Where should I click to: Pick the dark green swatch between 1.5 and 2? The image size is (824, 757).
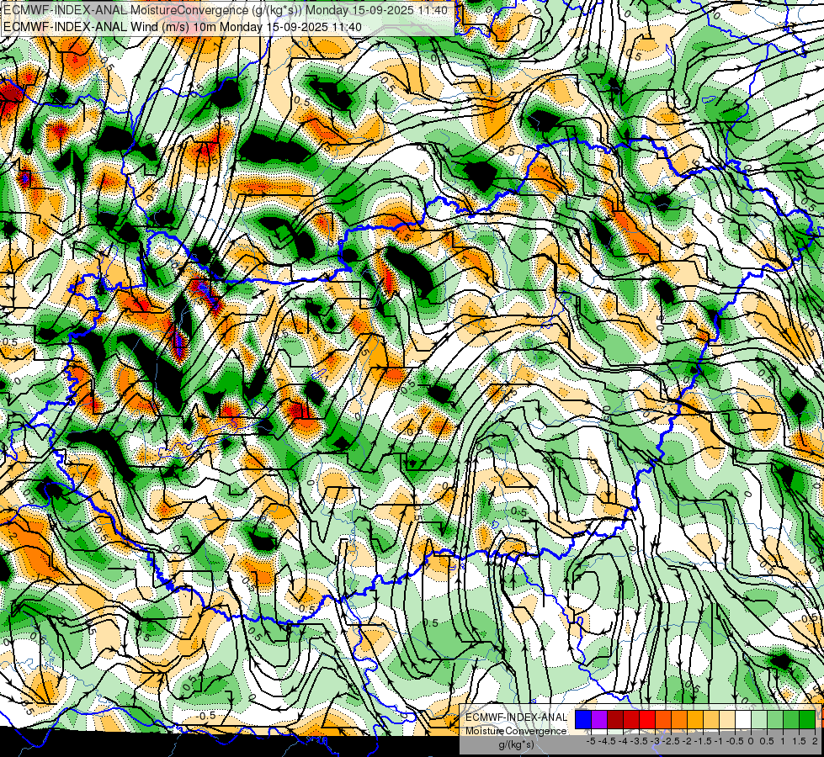pyautogui.click(x=807, y=720)
